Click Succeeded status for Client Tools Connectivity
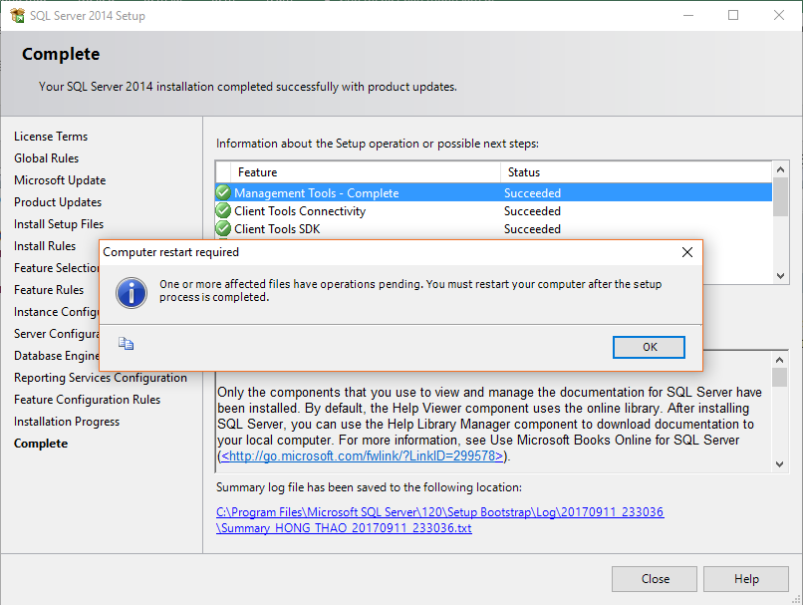803x605 pixels. coord(532,211)
